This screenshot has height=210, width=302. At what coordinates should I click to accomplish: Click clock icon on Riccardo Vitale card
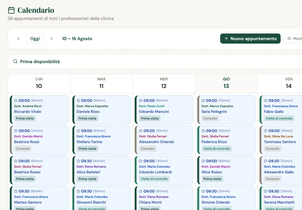pos(16,100)
